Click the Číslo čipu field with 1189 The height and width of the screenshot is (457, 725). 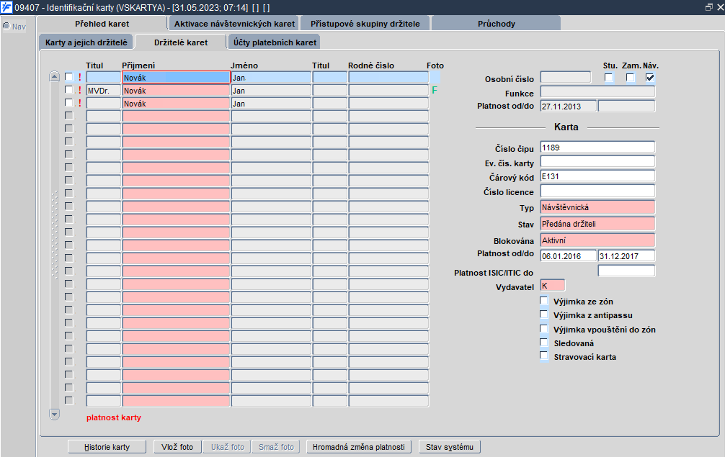click(x=597, y=148)
